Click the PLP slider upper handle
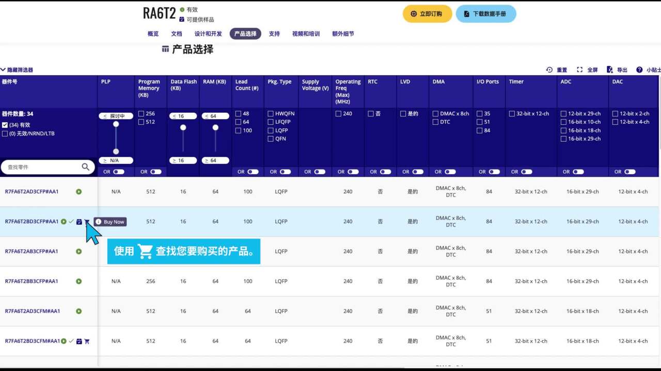661x371 pixels. coord(116,124)
